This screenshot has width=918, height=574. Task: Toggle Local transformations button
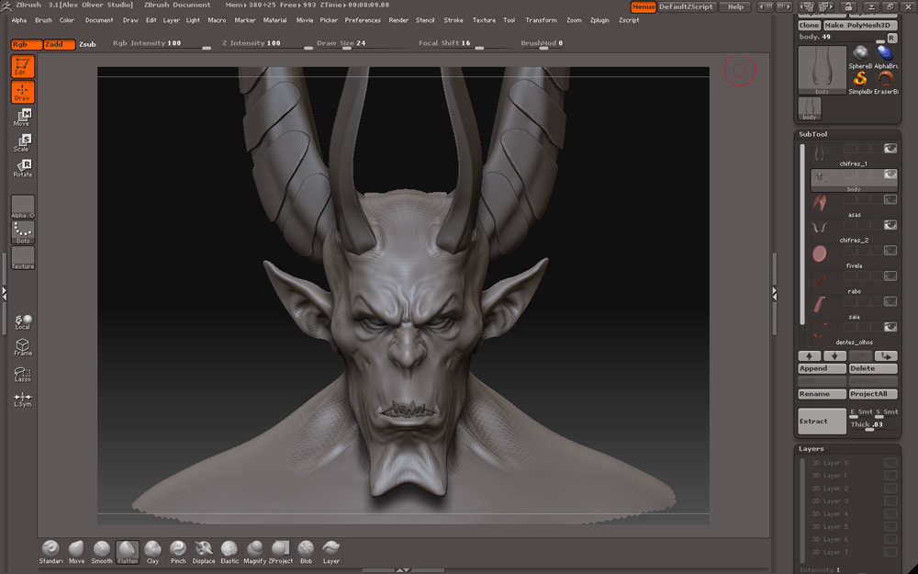point(23,322)
